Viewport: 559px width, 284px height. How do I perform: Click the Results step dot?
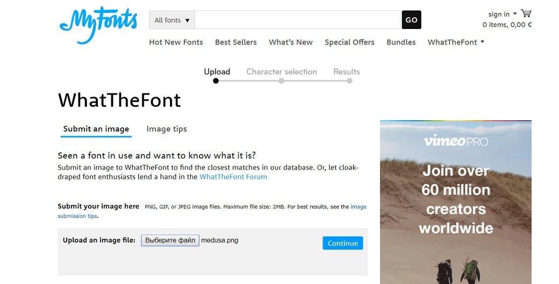click(349, 81)
